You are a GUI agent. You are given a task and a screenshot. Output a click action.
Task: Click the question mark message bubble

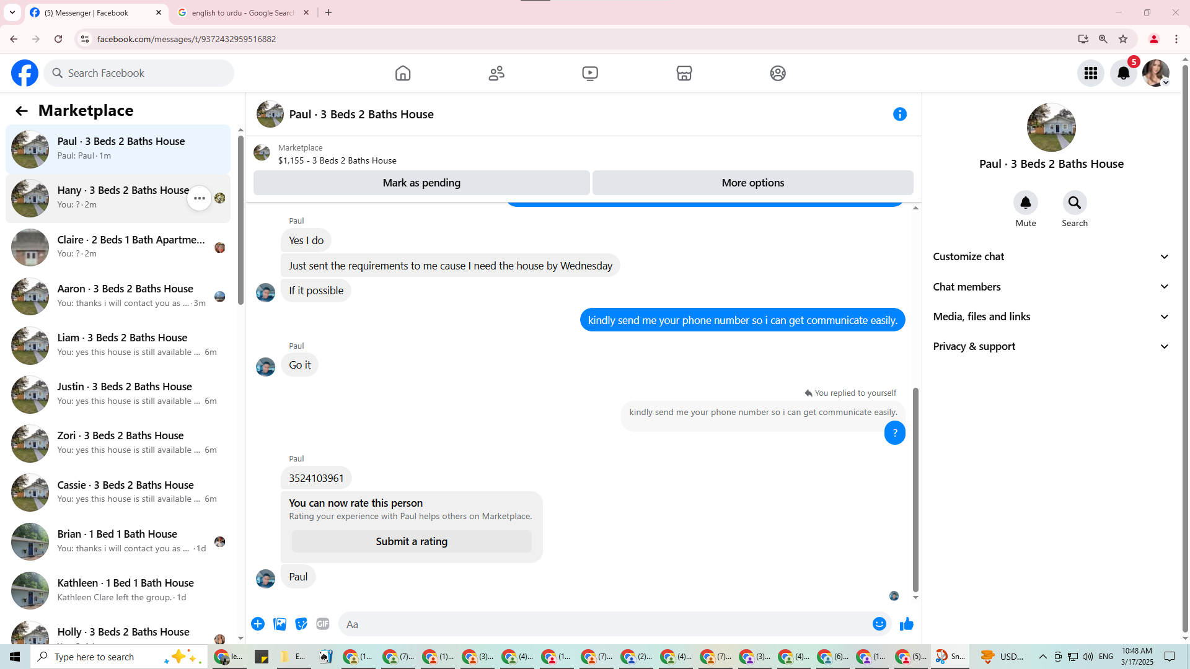coord(895,433)
